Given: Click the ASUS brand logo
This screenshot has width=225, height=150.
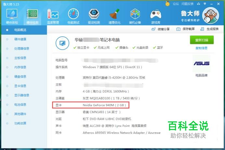Looking at the screenshot, I should click(201, 63).
